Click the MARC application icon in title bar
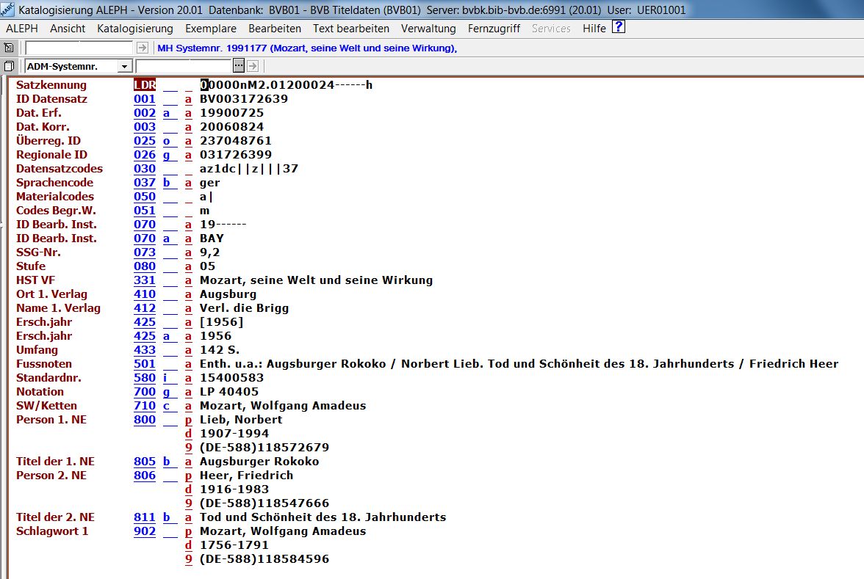 click(7, 10)
